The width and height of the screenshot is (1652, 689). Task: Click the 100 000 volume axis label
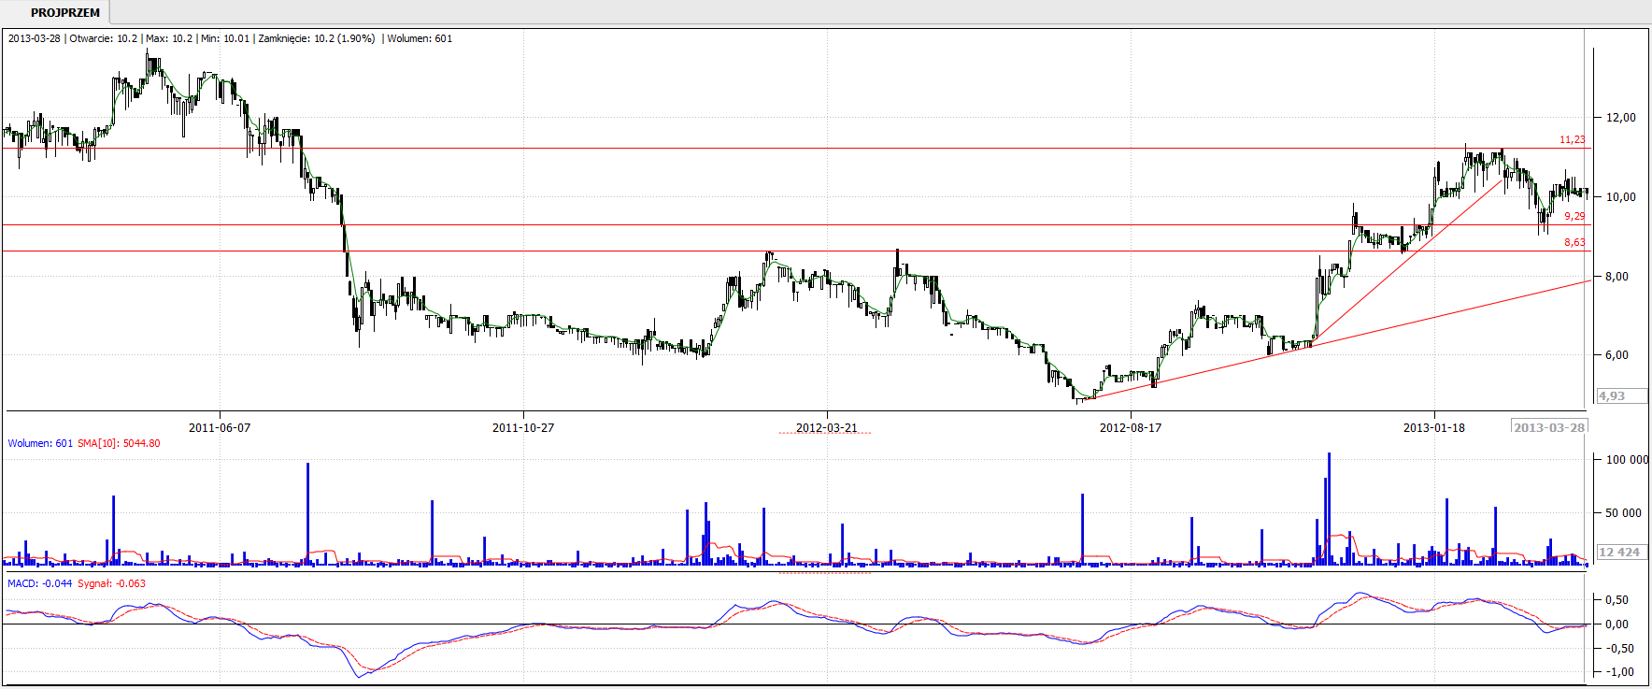[x=1627, y=459]
